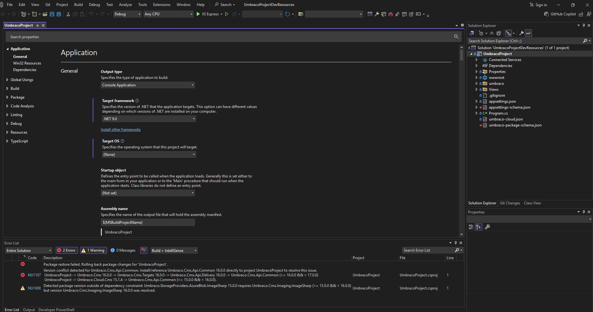593x312 pixels.
Task: Toggle the 2 Errors filter
Action: coord(66,250)
